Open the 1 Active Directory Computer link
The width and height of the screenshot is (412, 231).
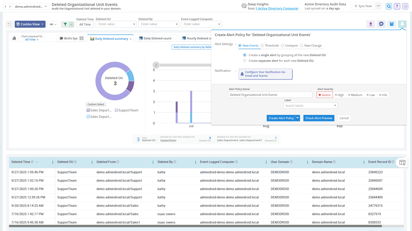click(277, 8)
